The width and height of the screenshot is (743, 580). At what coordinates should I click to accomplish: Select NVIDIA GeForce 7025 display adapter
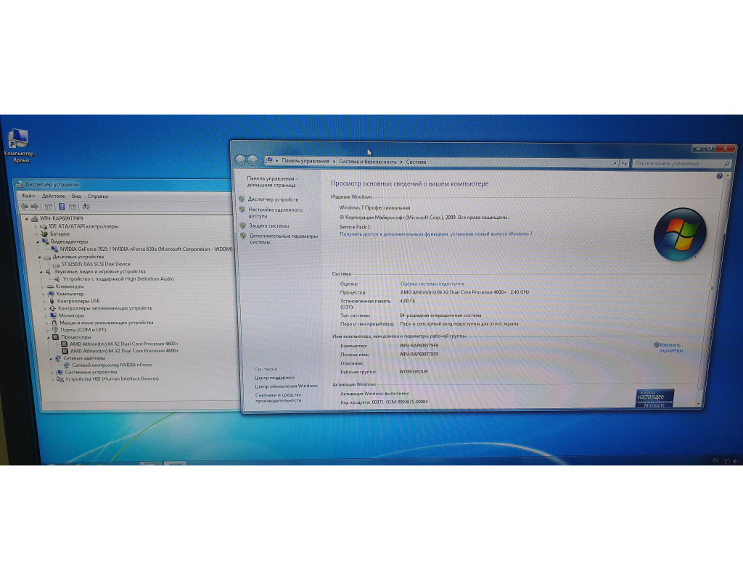click(145, 249)
